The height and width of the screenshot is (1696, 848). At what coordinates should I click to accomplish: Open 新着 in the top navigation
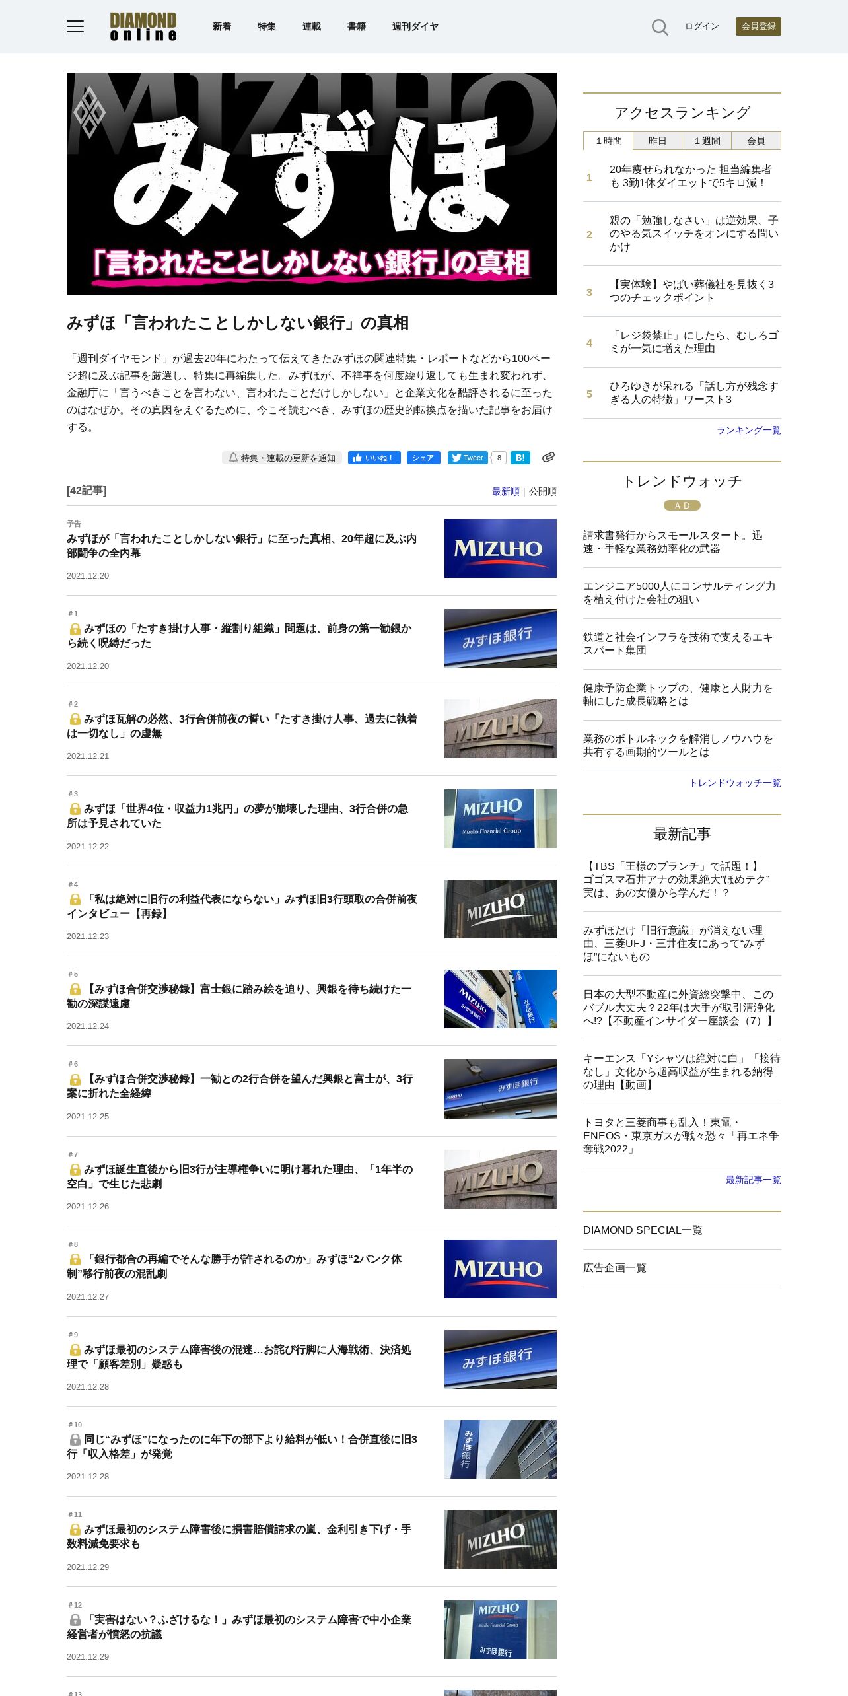[222, 26]
